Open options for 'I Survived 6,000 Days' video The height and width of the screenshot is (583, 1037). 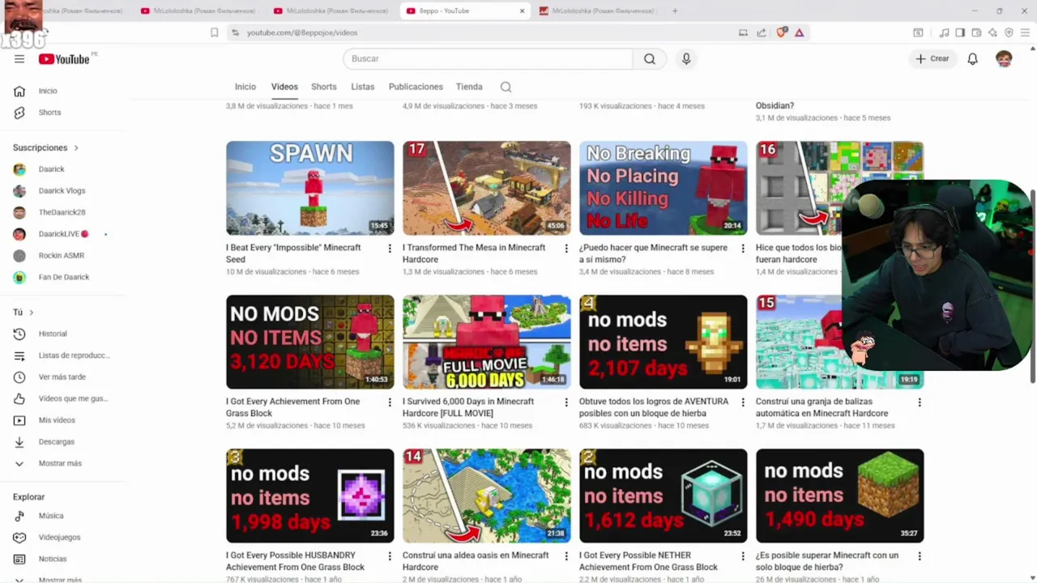click(566, 402)
